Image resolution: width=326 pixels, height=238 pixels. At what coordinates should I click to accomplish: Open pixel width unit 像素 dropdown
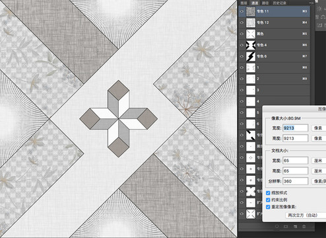pyautogui.click(x=319, y=128)
